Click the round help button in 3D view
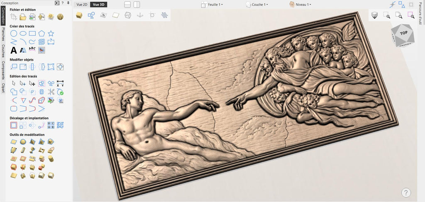Screen dimensions: 425x202 [406, 193]
